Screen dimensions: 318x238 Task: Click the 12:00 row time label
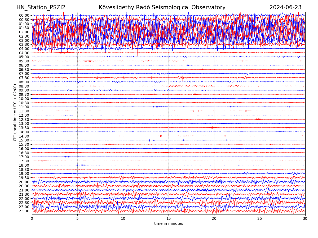[24, 115]
